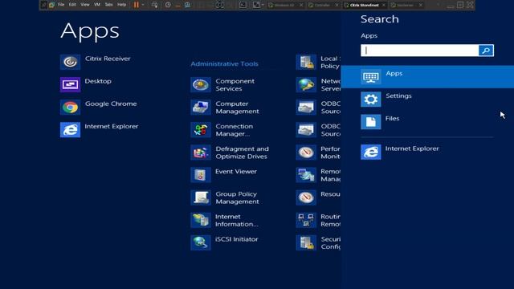Open the Citrix Receiver app icon
The height and width of the screenshot is (289, 514).
pyautogui.click(x=70, y=62)
